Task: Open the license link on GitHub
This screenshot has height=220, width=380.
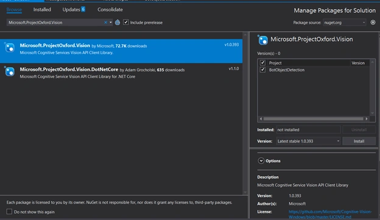Action: click(x=330, y=214)
